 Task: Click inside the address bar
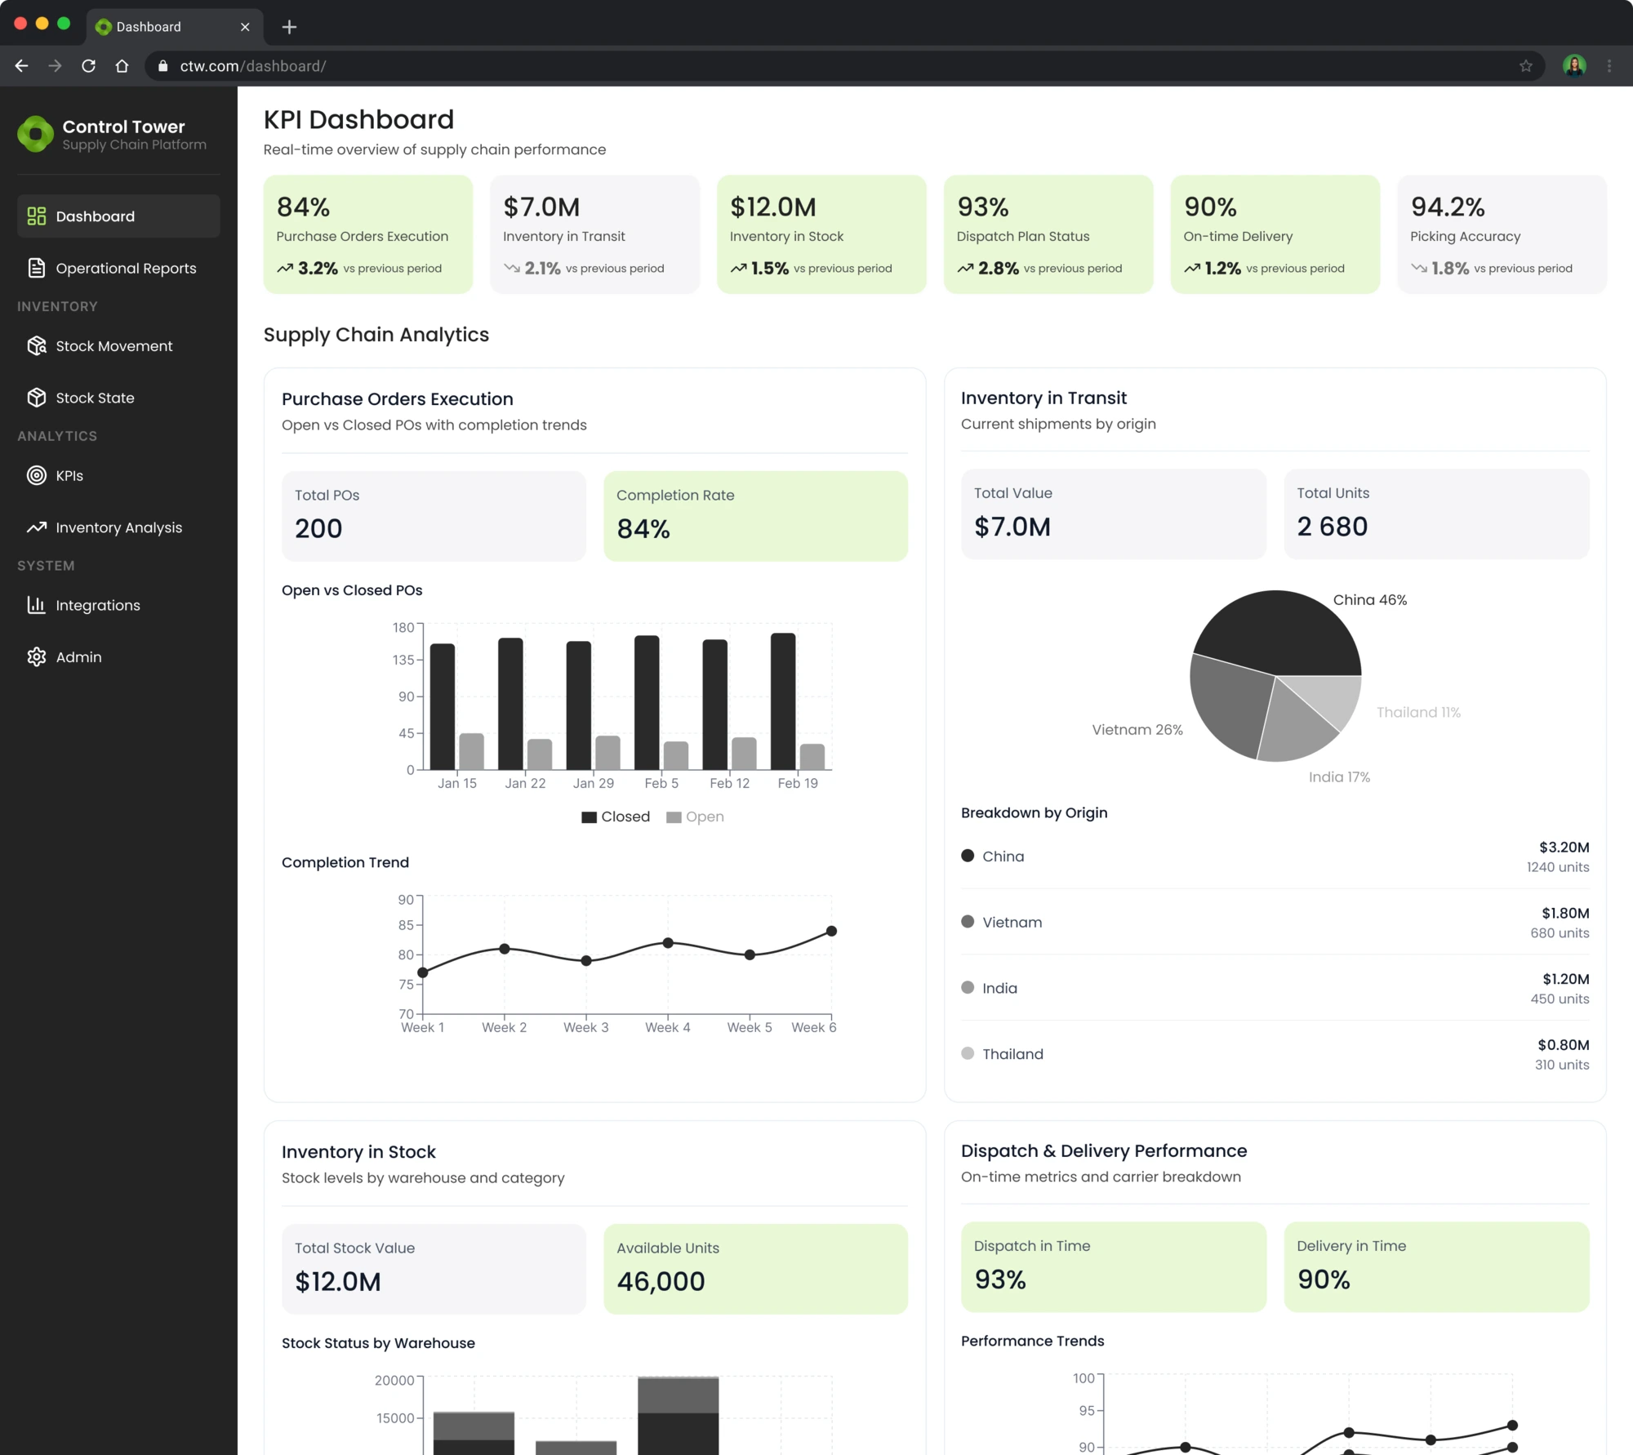[490, 66]
